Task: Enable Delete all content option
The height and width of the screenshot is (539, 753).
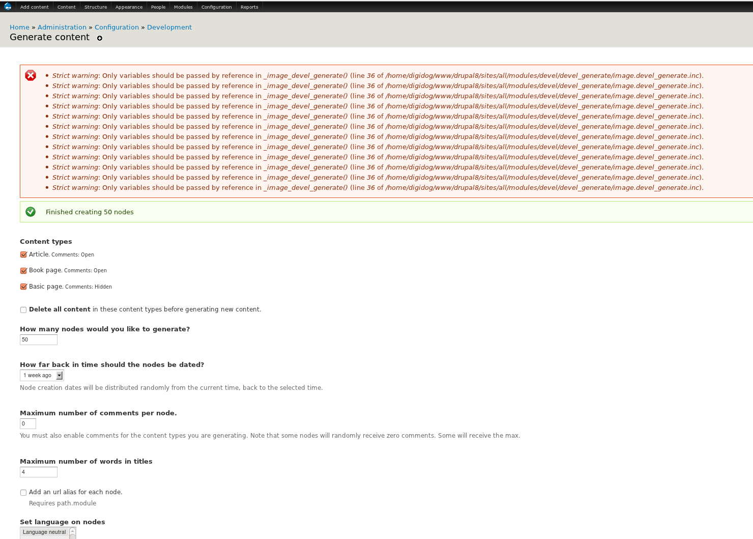Action: click(23, 309)
